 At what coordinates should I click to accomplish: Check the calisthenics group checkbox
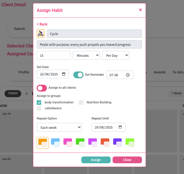[39, 108]
